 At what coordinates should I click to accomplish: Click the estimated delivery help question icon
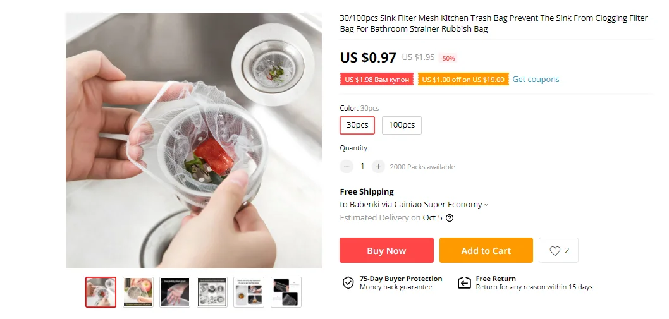(450, 218)
